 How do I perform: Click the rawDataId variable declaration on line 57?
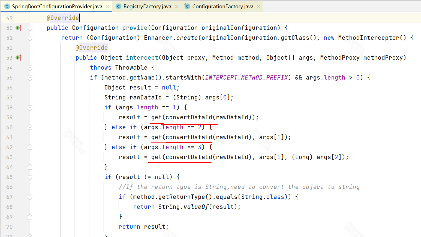pyautogui.click(x=146, y=98)
